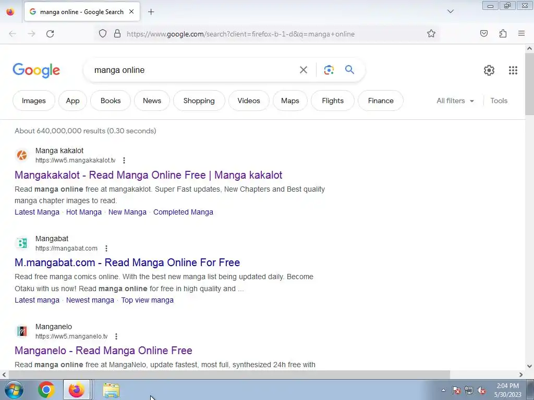Open the muted volume tray icon
This screenshot has height=400, width=534.
point(481,391)
